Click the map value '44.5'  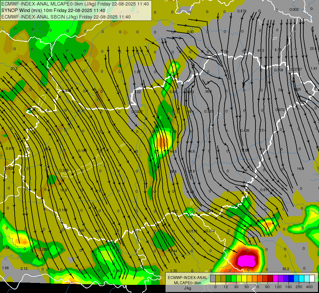point(173,151)
